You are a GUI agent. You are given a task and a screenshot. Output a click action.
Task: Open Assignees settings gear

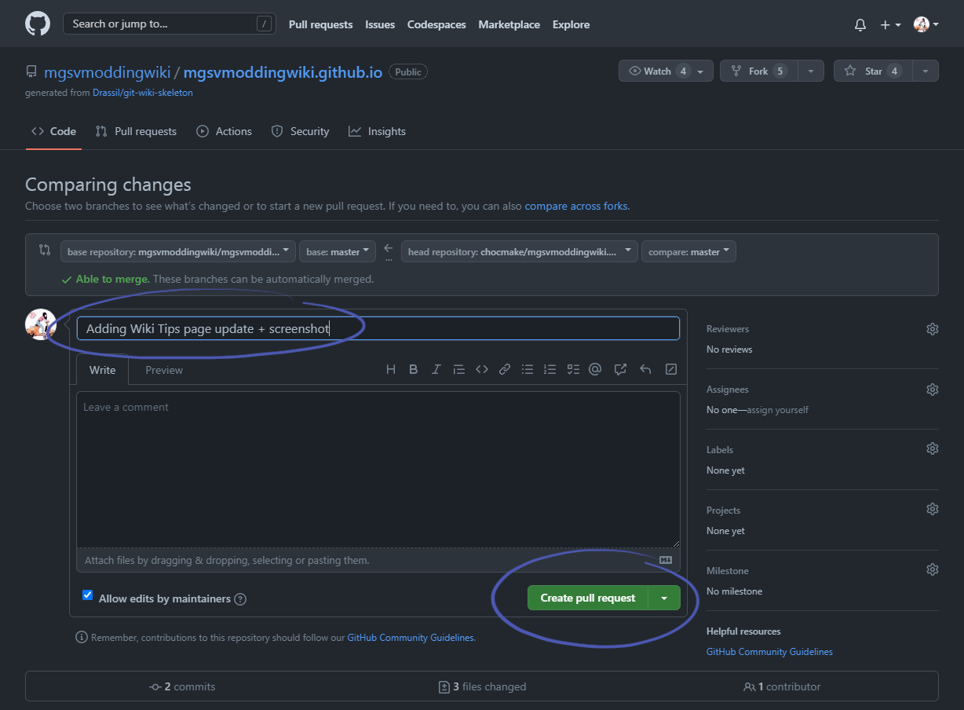point(933,390)
